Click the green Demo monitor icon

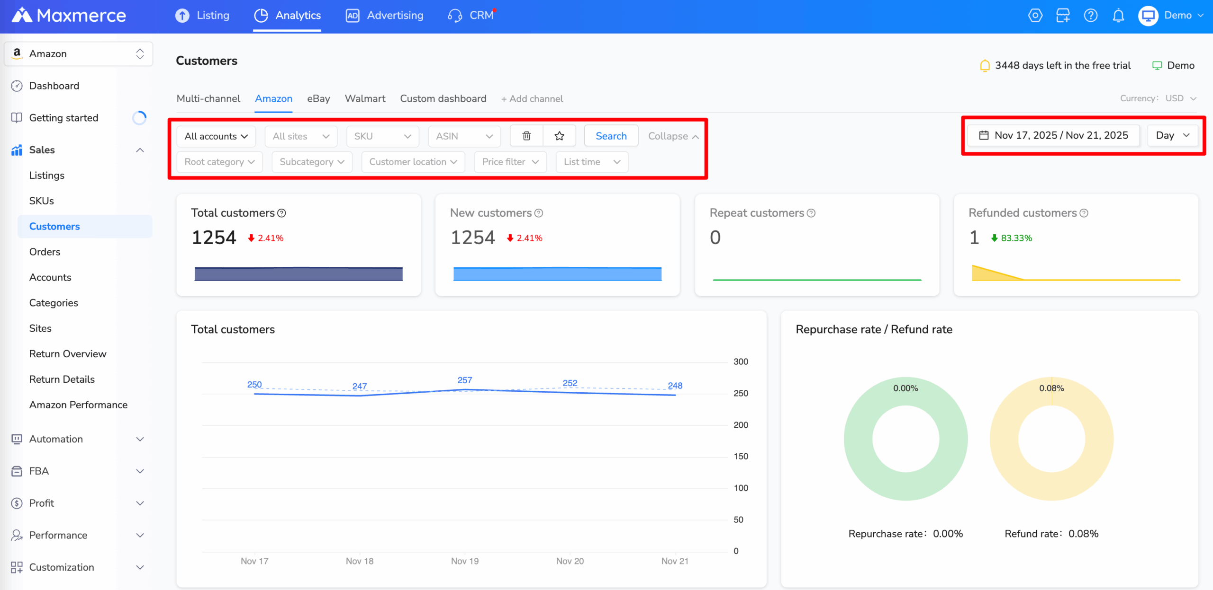pyautogui.click(x=1157, y=66)
